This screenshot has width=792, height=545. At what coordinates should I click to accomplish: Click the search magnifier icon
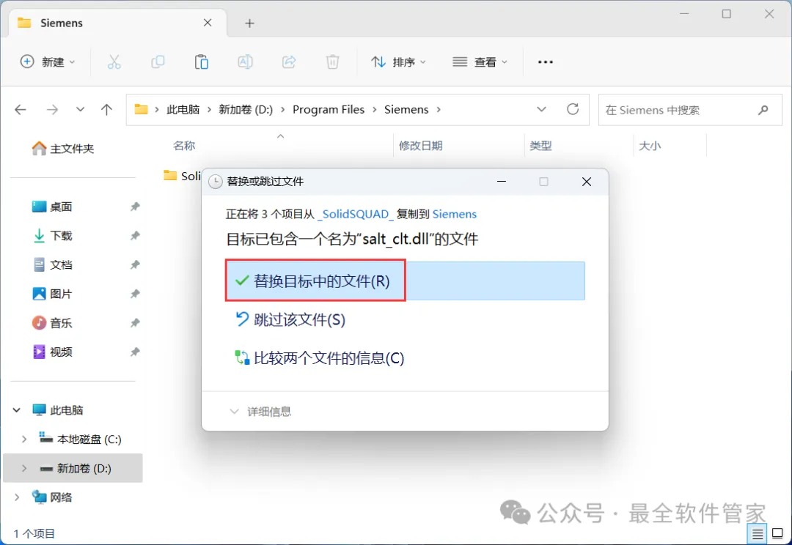[x=763, y=109]
